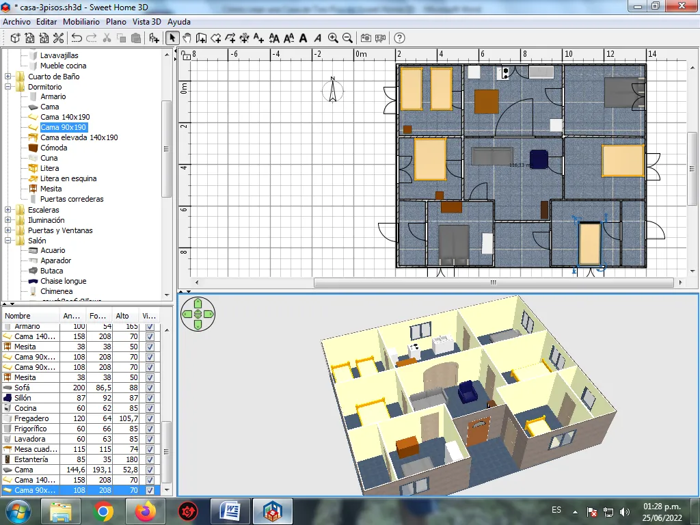Viewport: 700px width, 525px height.
Task: Click the volume speaker tray icon
Action: (x=625, y=511)
